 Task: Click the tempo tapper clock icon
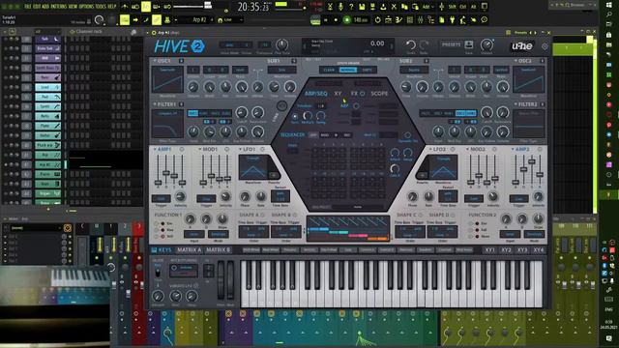378,19
